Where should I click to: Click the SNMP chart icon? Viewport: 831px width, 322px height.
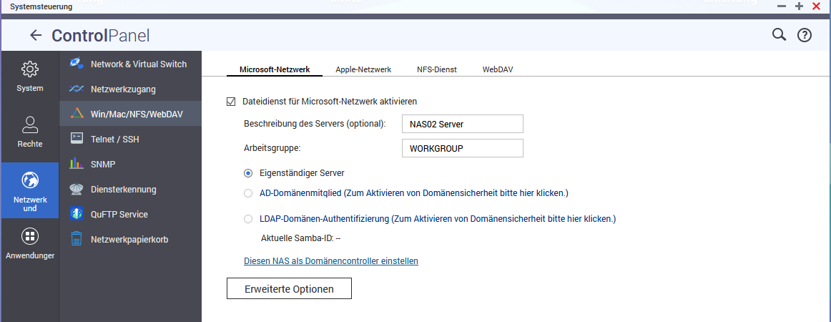[x=77, y=164]
